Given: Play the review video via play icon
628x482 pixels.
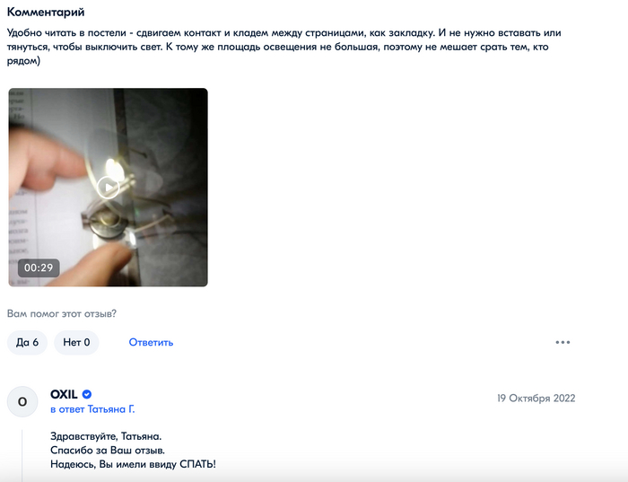Looking at the screenshot, I should (x=108, y=187).
